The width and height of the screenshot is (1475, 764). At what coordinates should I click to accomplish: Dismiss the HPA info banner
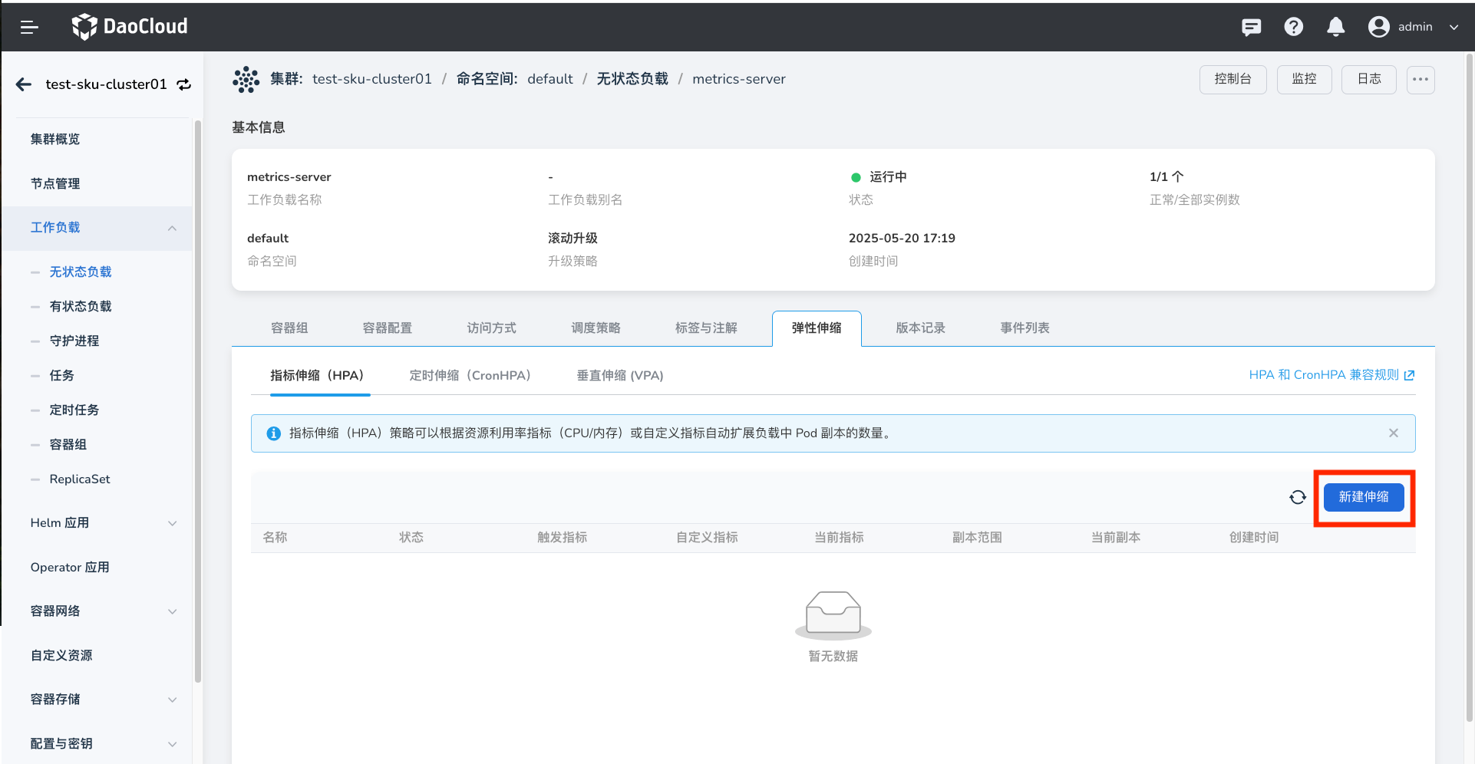coord(1393,433)
